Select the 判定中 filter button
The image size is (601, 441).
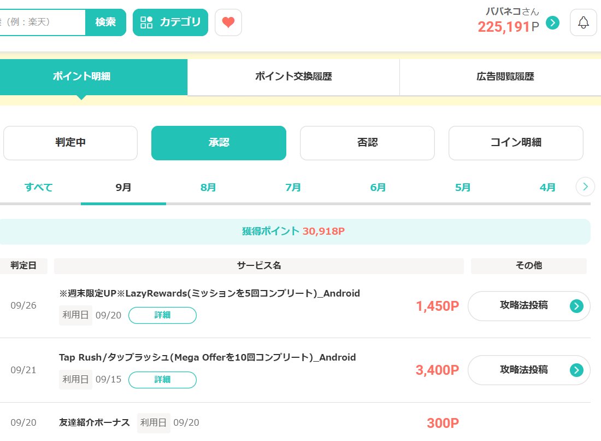point(70,143)
